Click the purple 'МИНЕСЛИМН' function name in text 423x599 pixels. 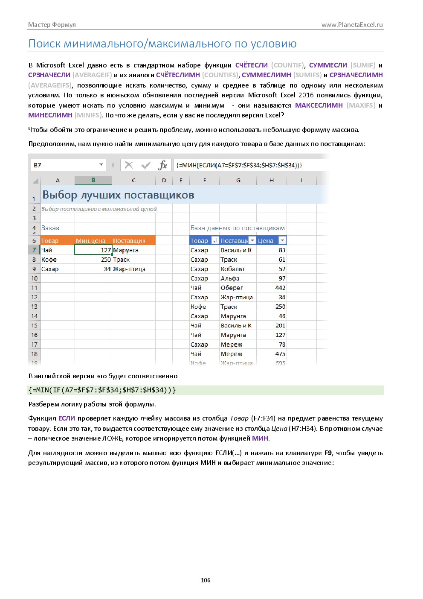(x=50, y=115)
